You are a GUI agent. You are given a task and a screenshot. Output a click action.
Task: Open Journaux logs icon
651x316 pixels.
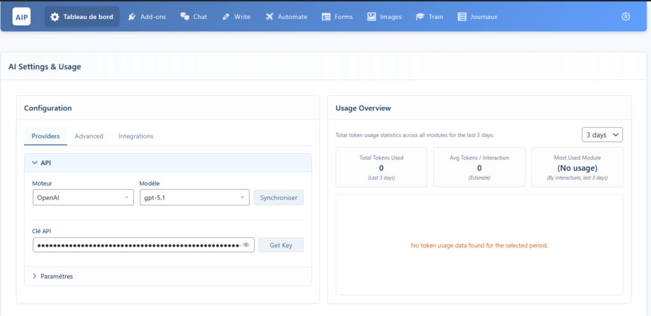pos(462,17)
